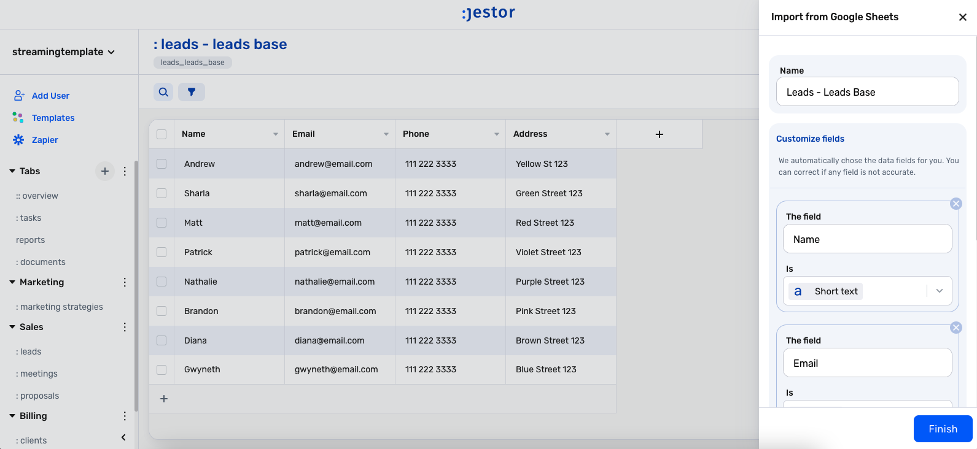Screen dimensions: 977x449
Task: Open the tasks tab in sidebar
Action: [x=29, y=218]
